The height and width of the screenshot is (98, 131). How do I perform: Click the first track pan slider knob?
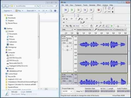tap(67, 50)
